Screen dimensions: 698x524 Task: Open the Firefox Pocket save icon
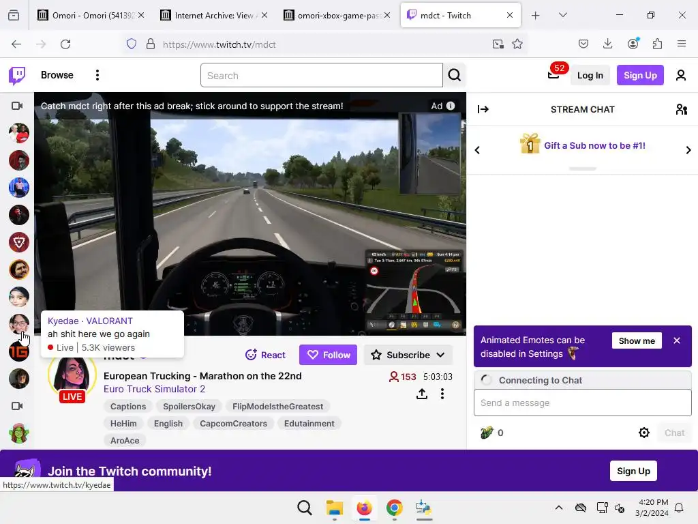pos(583,44)
